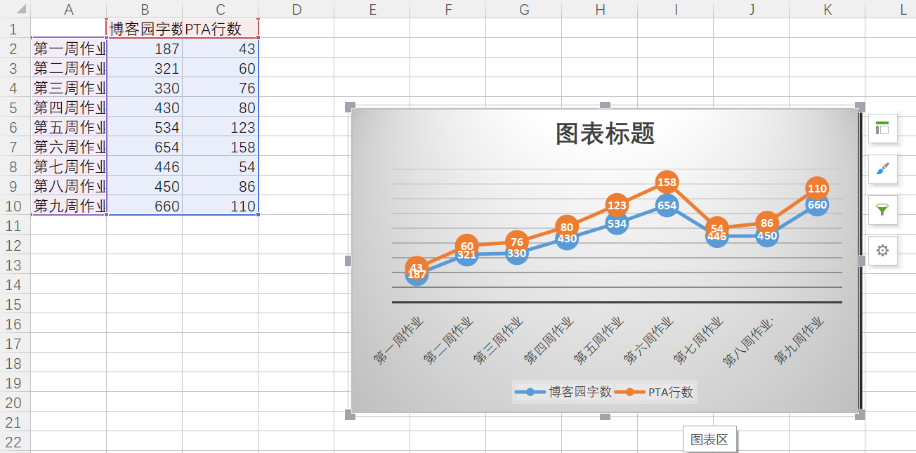Open the Chart Styles paintbrush button
Screen dimensions: 916x453
click(882, 169)
